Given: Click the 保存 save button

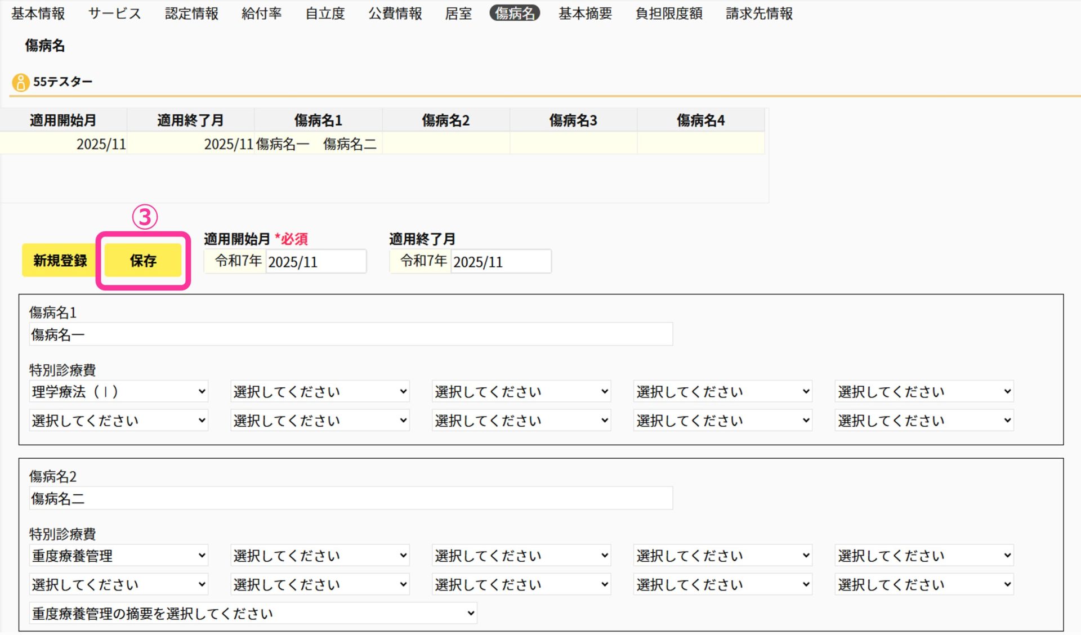Looking at the screenshot, I should 143,261.
